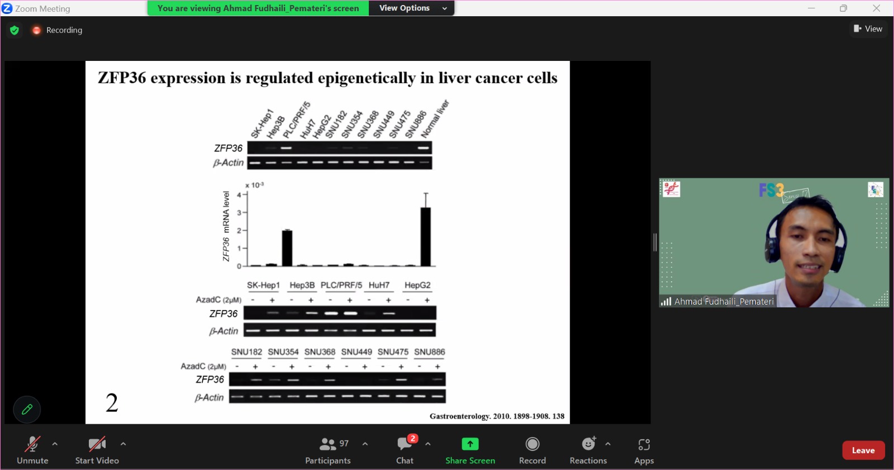Screen dimensions: 894x470
Task: Open the View layout menu
Action: coord(868,29)
